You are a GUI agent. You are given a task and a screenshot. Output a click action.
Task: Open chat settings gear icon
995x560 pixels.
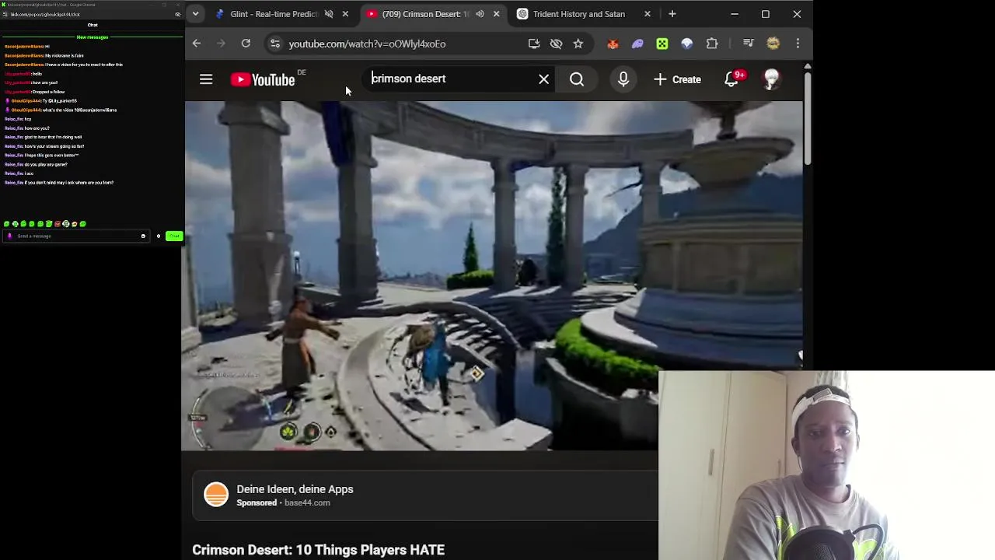158,236
